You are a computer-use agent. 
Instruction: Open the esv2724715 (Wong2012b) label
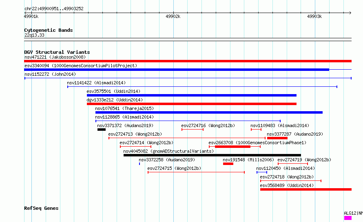pos(174,168)
